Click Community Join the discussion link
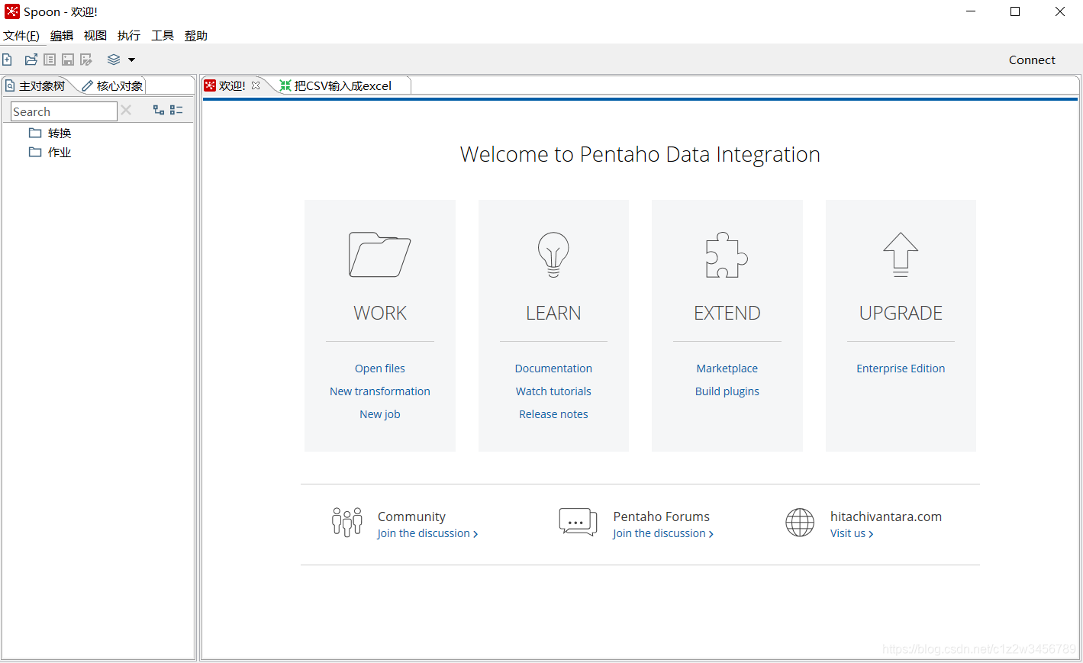The height and width of the screenshot is (663, 1083). [x=427, y=533]
